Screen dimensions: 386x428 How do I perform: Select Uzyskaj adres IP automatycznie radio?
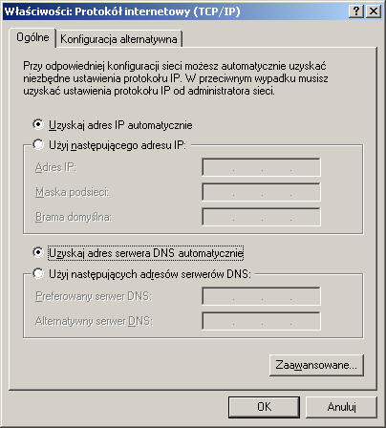pos(38,124)
